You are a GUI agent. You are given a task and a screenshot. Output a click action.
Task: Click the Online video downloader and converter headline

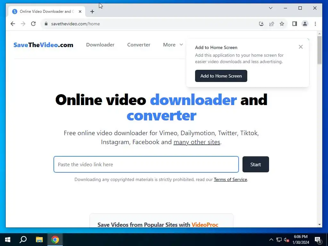(161, 108)
